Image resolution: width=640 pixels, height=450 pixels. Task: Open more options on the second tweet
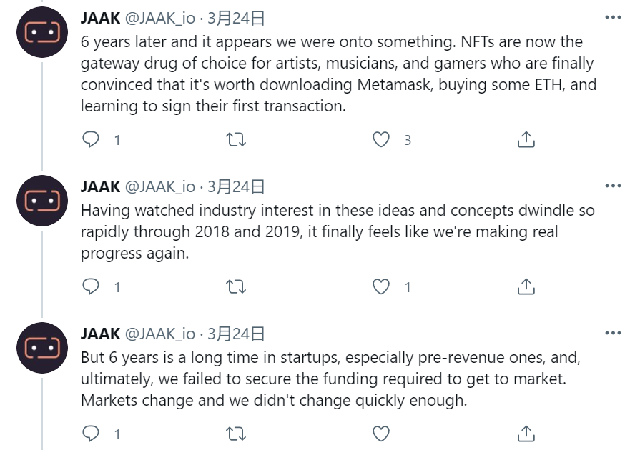click(x=613, y=186)
